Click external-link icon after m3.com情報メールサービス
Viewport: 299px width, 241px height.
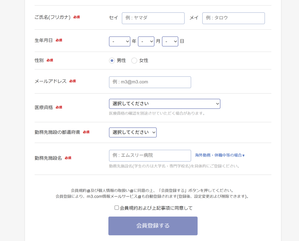tap(140, 197)
